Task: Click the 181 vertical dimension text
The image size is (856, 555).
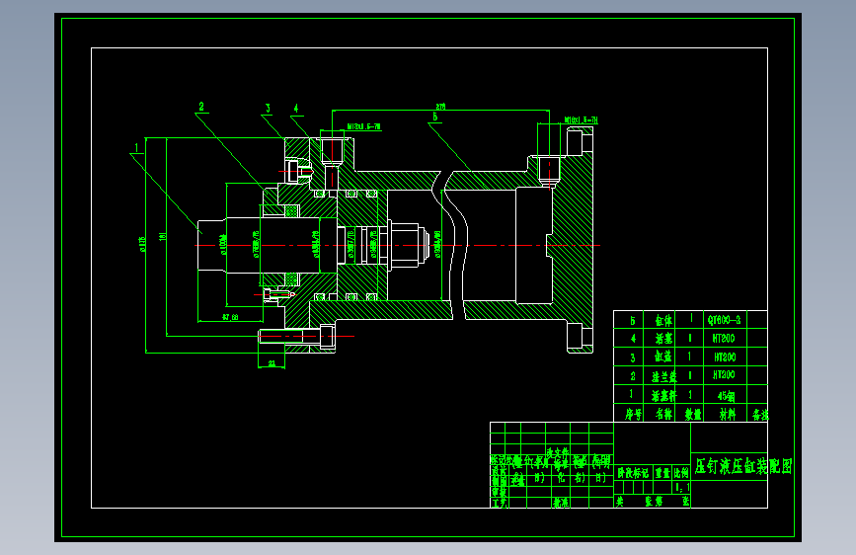Action: (x=163, y=237)
